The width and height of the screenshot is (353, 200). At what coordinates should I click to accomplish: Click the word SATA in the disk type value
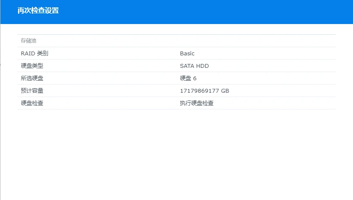187,66
